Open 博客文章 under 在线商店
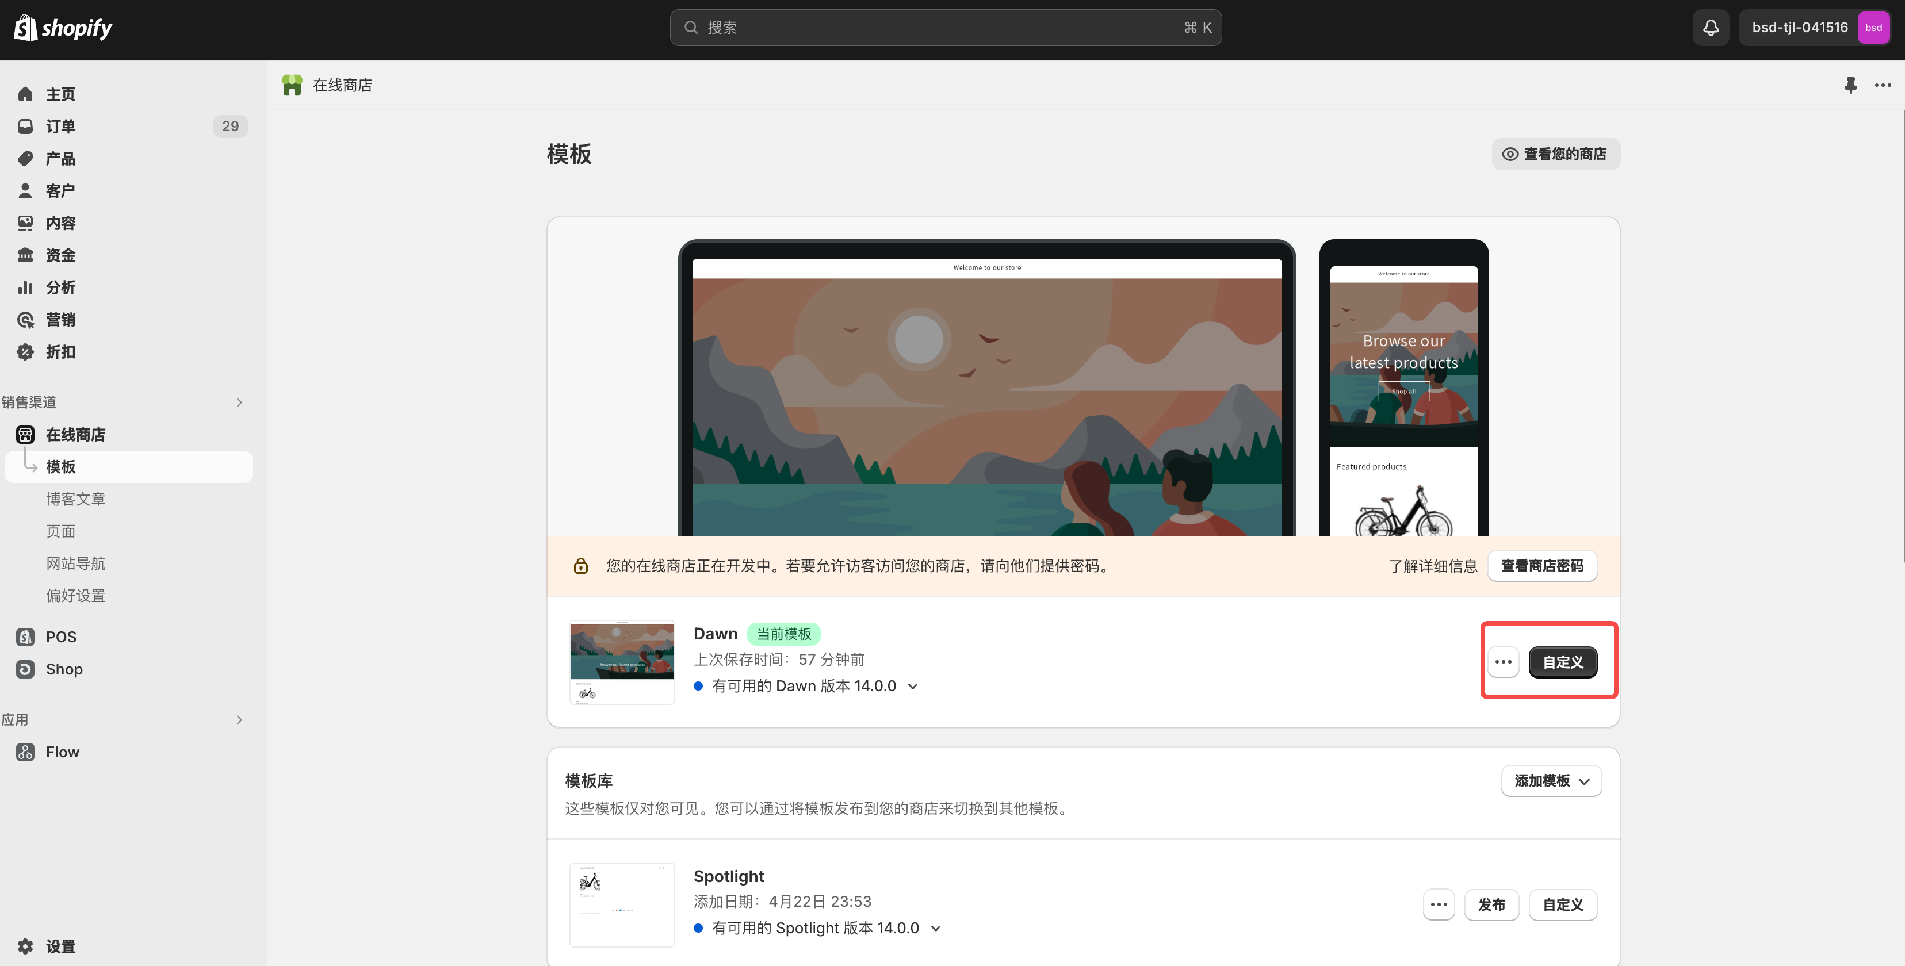 point(75,499)
